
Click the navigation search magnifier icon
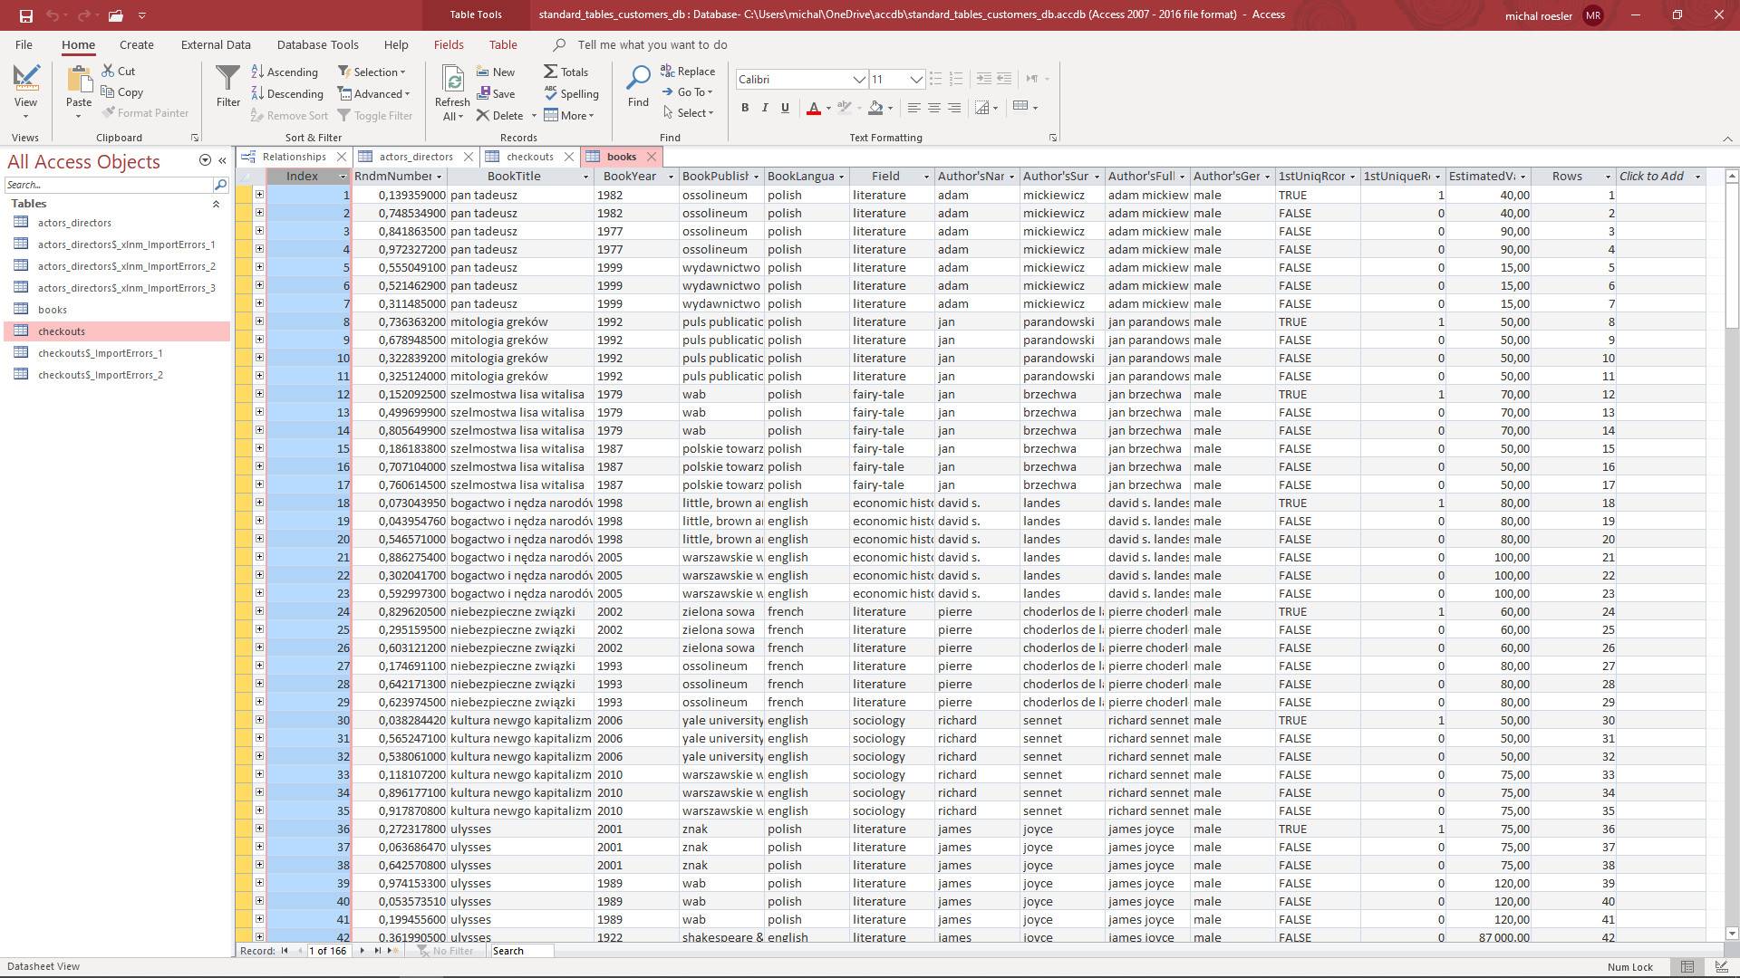[220, 184]
